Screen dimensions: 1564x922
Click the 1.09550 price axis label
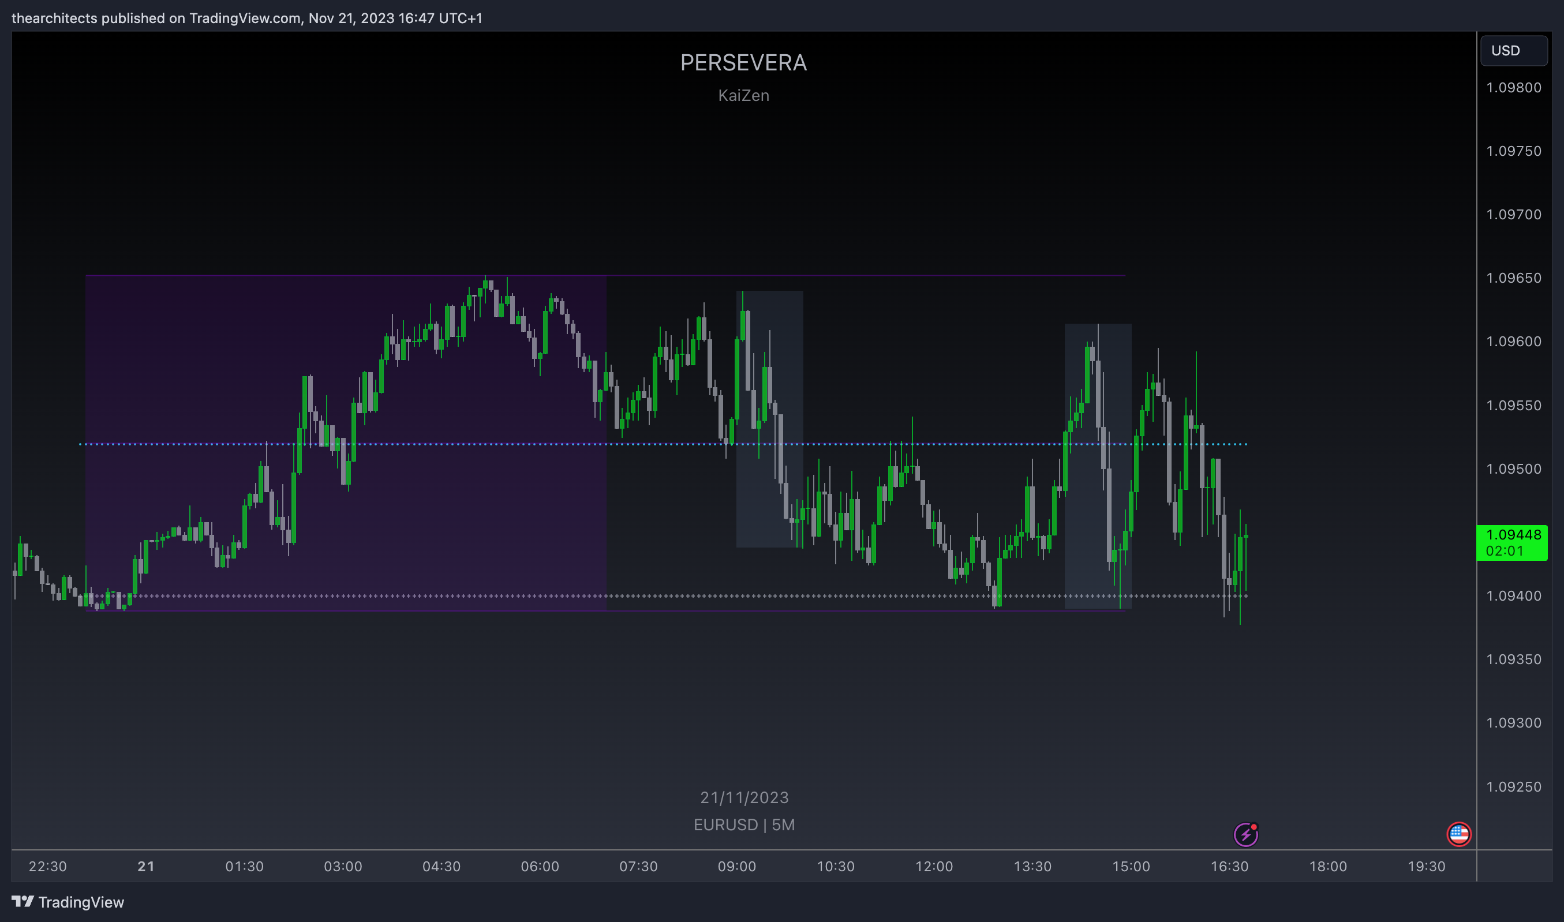click(x=1514, y=405)
